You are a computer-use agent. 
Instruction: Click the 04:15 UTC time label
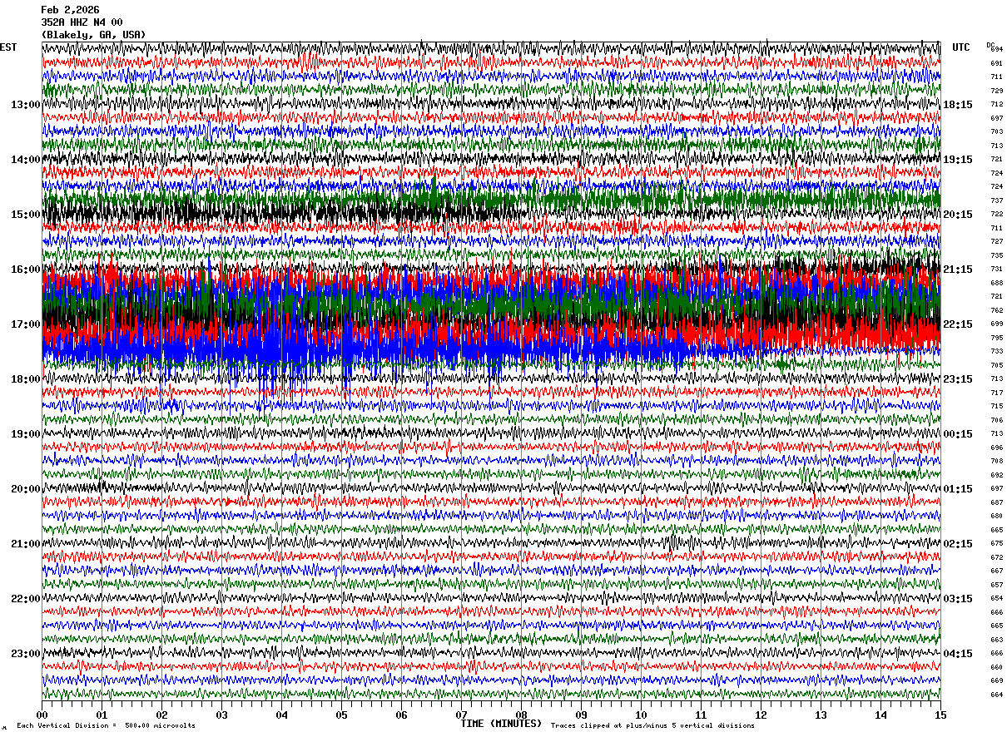958,654
